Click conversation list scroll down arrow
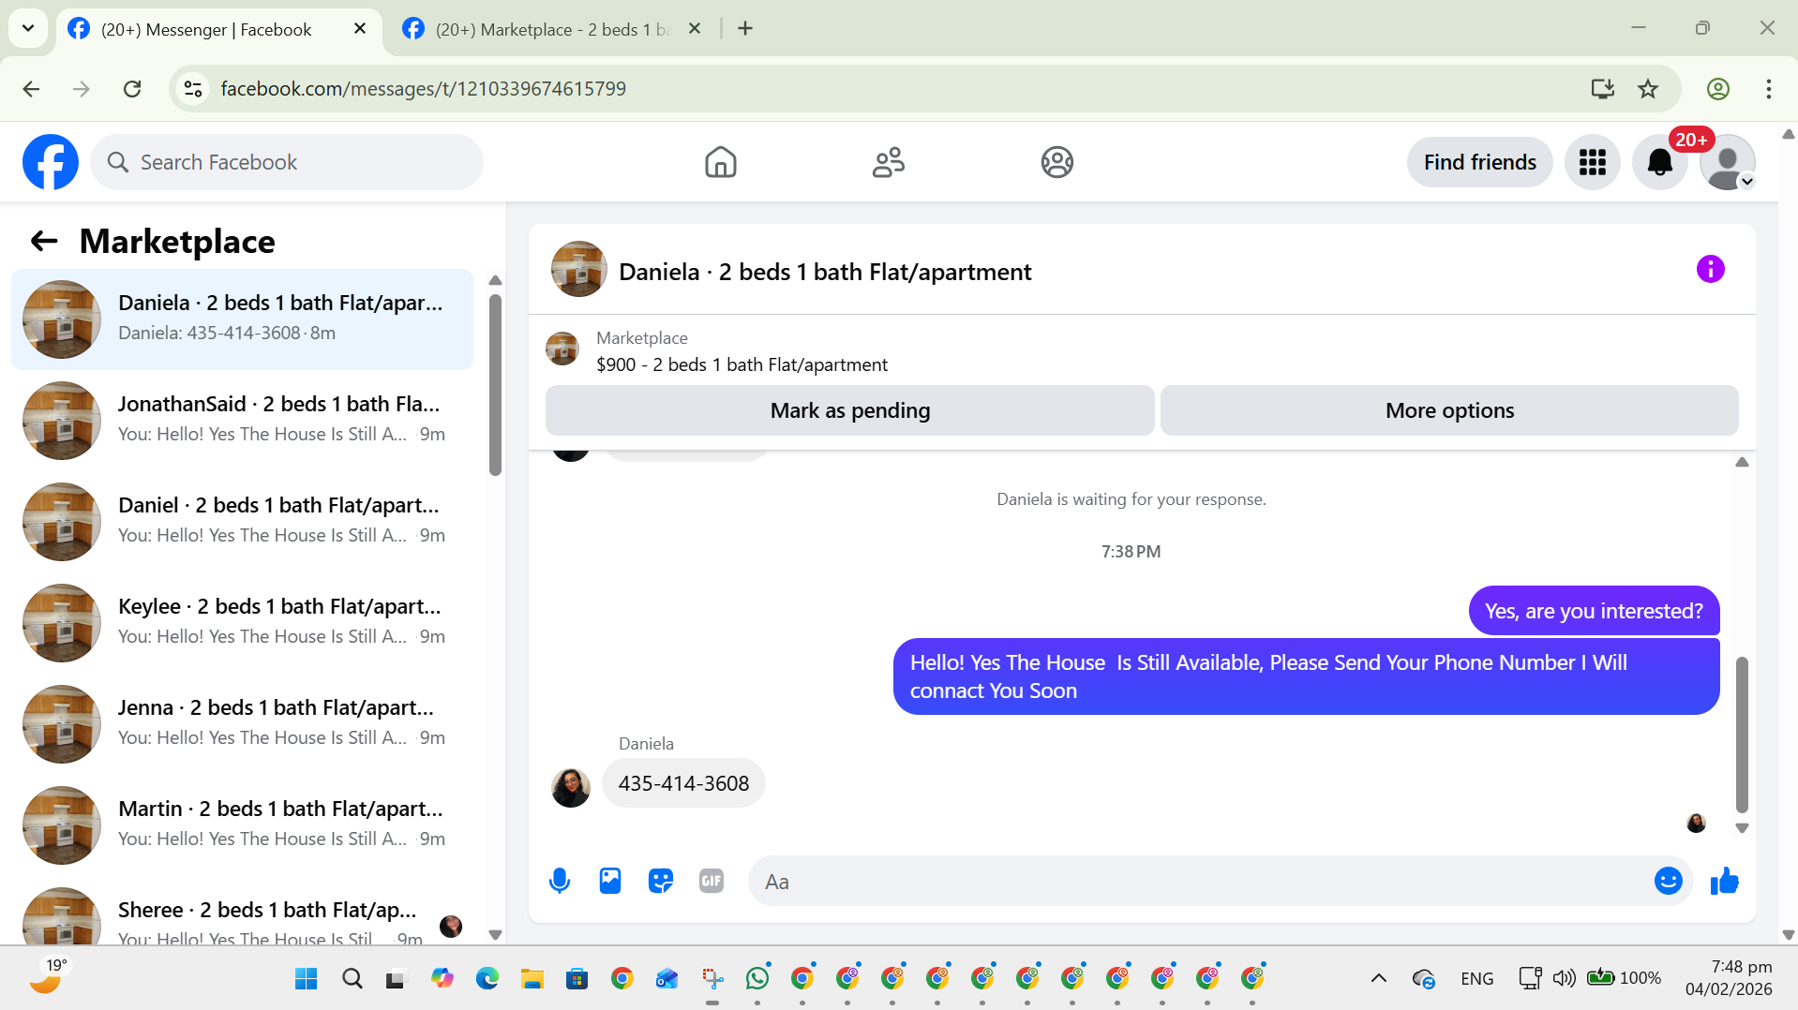Image resolution: width=1798 pixels, height=1010 pixels. pos(495,934)
